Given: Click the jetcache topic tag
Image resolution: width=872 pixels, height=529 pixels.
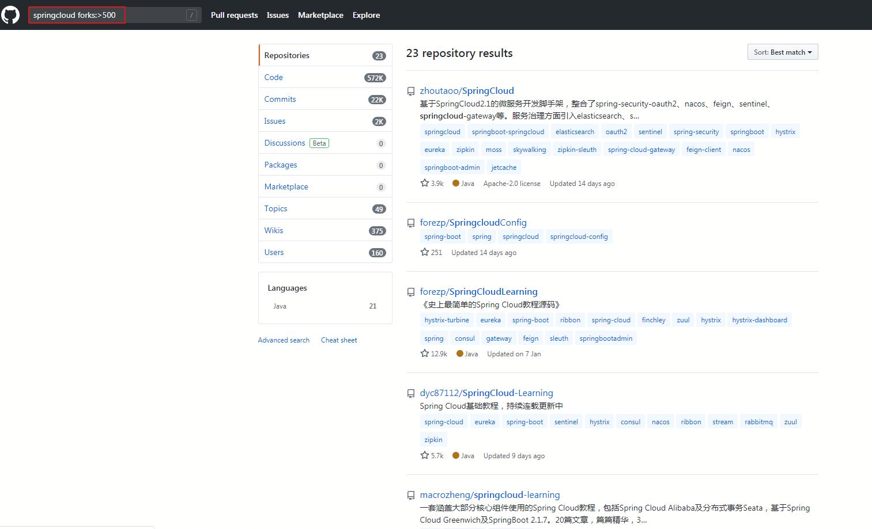Looking at the screenshot, I should point(504,168).
